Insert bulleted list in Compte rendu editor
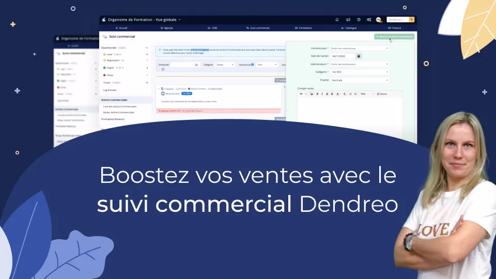 (x=355, y=94)
